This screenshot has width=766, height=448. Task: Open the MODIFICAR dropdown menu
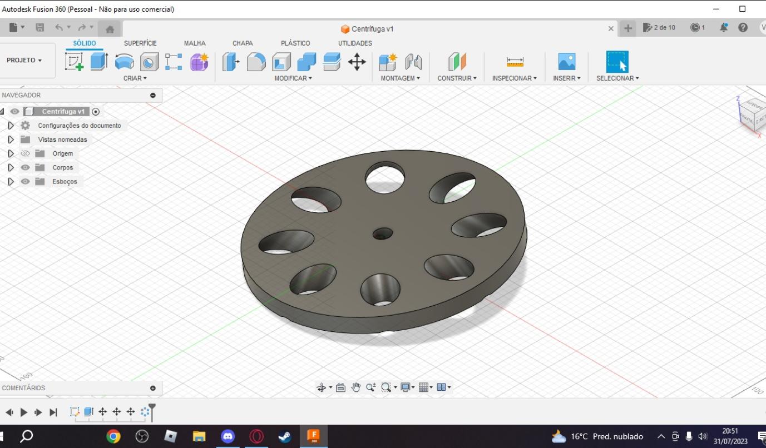(293, 78)
